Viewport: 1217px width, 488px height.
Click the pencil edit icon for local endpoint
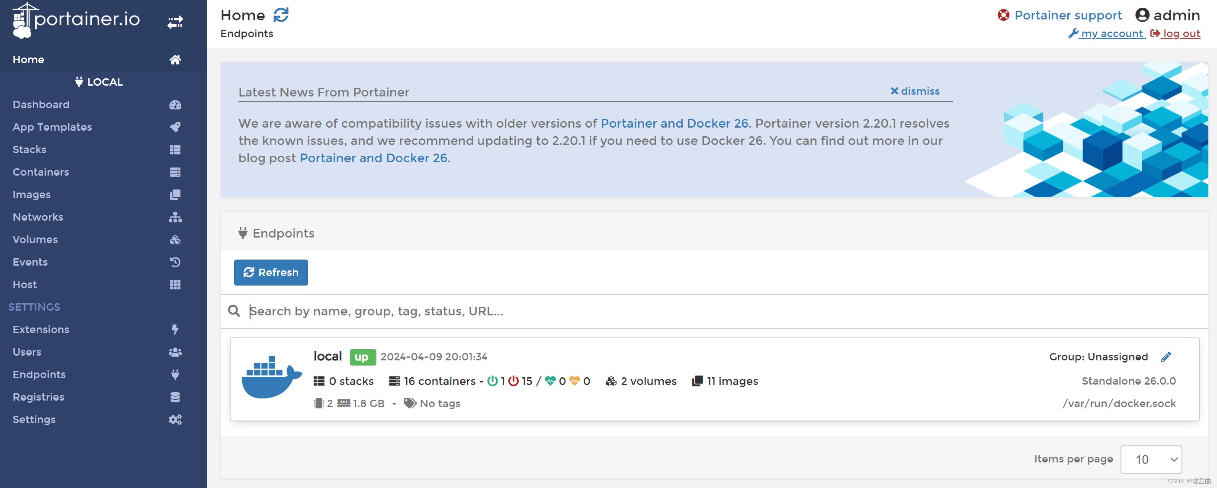coord(1166,357)
